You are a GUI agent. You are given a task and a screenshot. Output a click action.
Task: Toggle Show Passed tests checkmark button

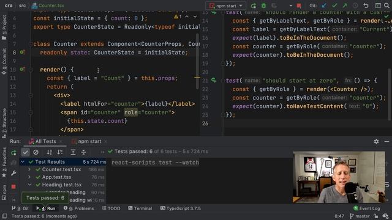25,152
